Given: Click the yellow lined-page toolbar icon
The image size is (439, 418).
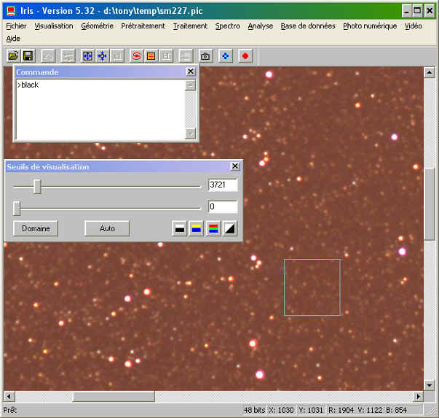Looking at the screenshot, I should (x=151, y=56).
